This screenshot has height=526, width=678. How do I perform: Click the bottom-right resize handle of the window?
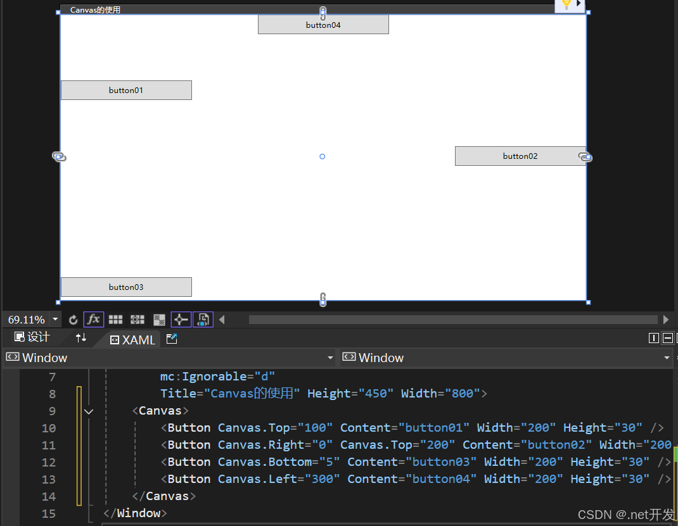click(x=588, y=303)
